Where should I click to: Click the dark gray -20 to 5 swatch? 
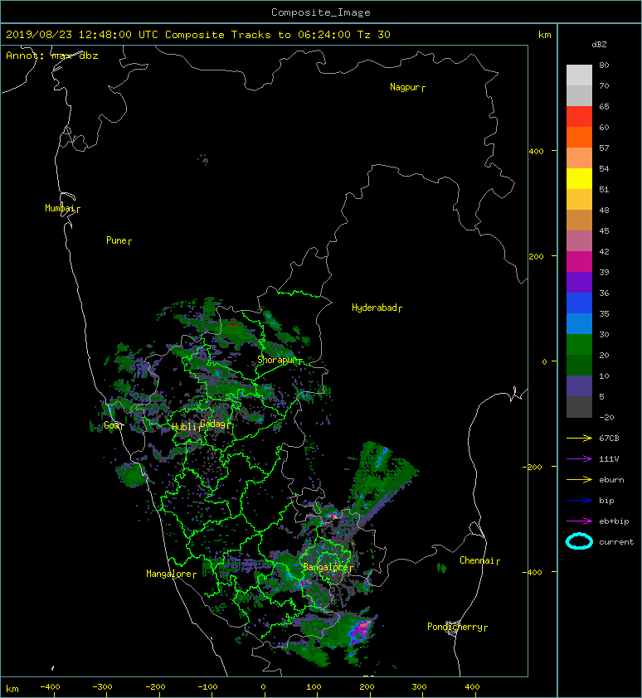[x=579, y=407]
